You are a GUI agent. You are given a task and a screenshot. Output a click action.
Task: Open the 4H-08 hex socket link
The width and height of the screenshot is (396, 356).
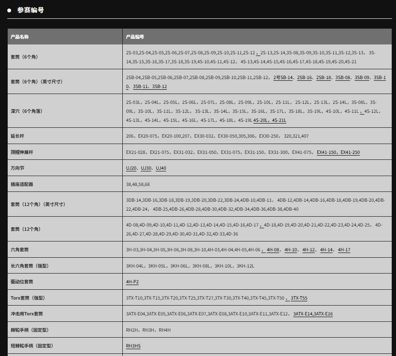coord(273,250)
